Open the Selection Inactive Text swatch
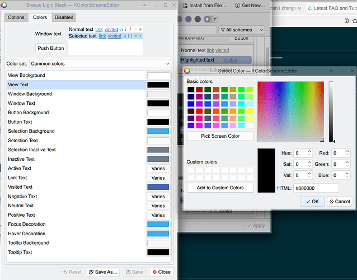This screenshot has width=357, height=280. pos(158,150)
